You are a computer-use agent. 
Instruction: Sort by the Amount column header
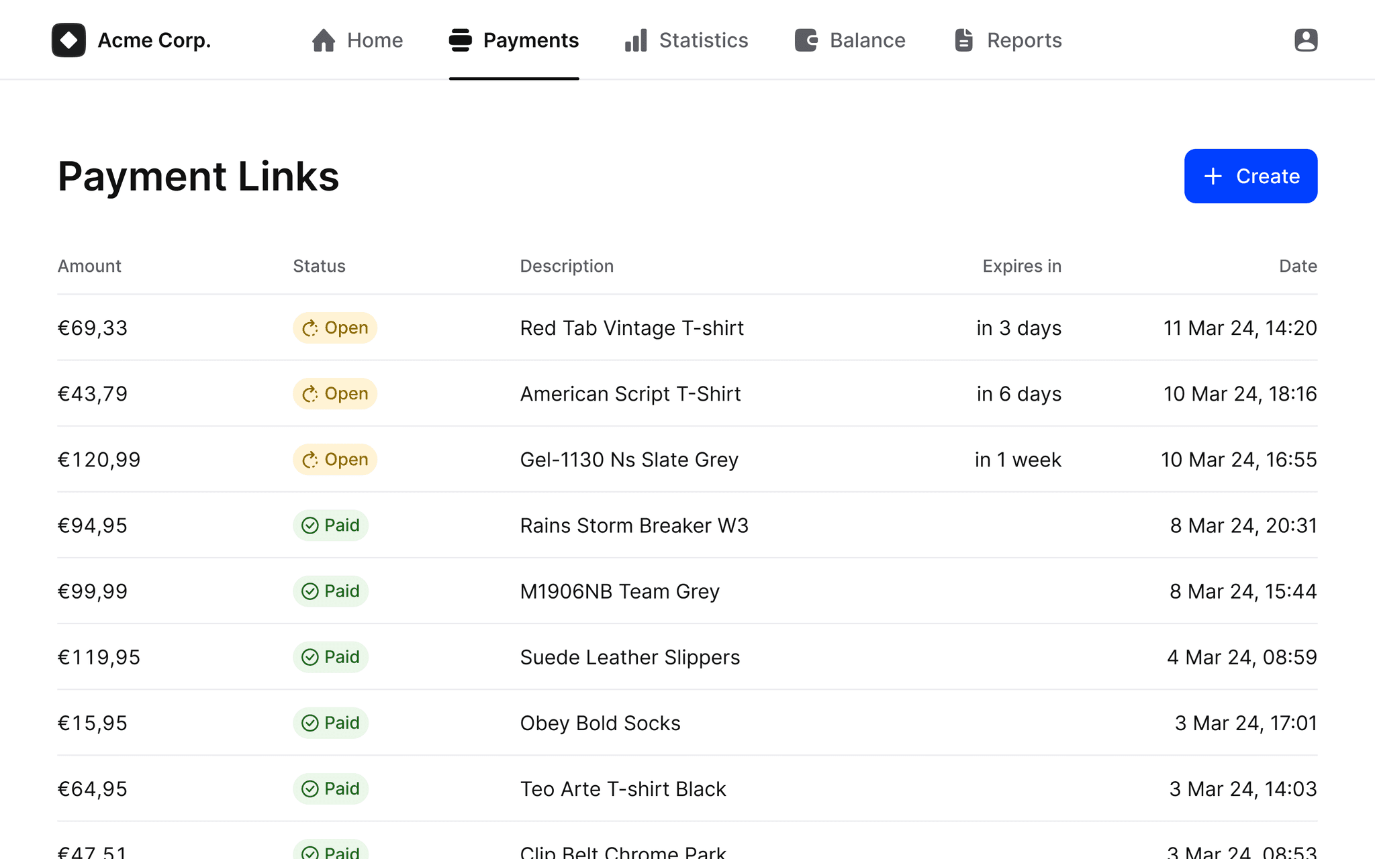click(89, 266)
